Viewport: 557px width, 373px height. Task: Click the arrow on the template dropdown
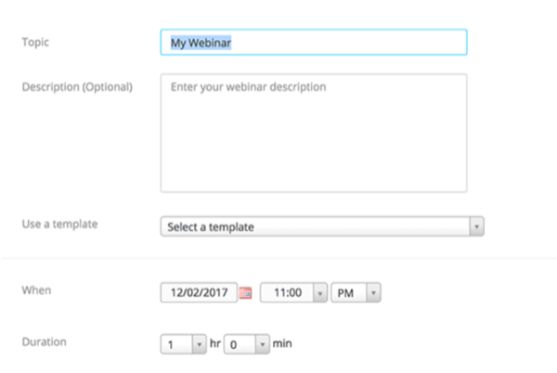(x=476, y=226)
